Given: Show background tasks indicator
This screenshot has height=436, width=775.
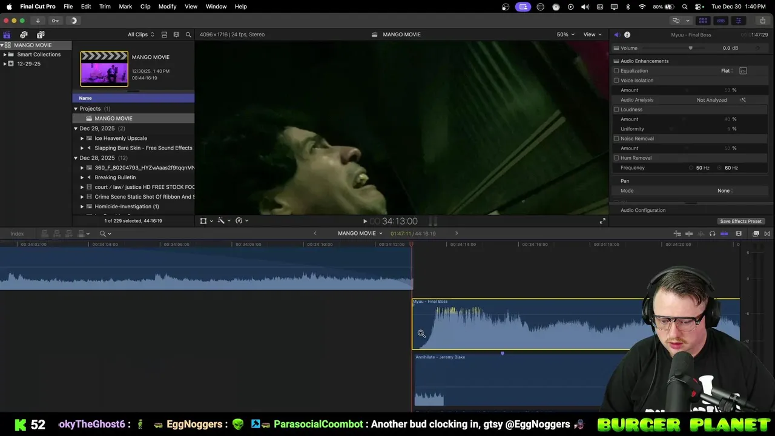Looking at the screenshot, I should tap(73, 21).
